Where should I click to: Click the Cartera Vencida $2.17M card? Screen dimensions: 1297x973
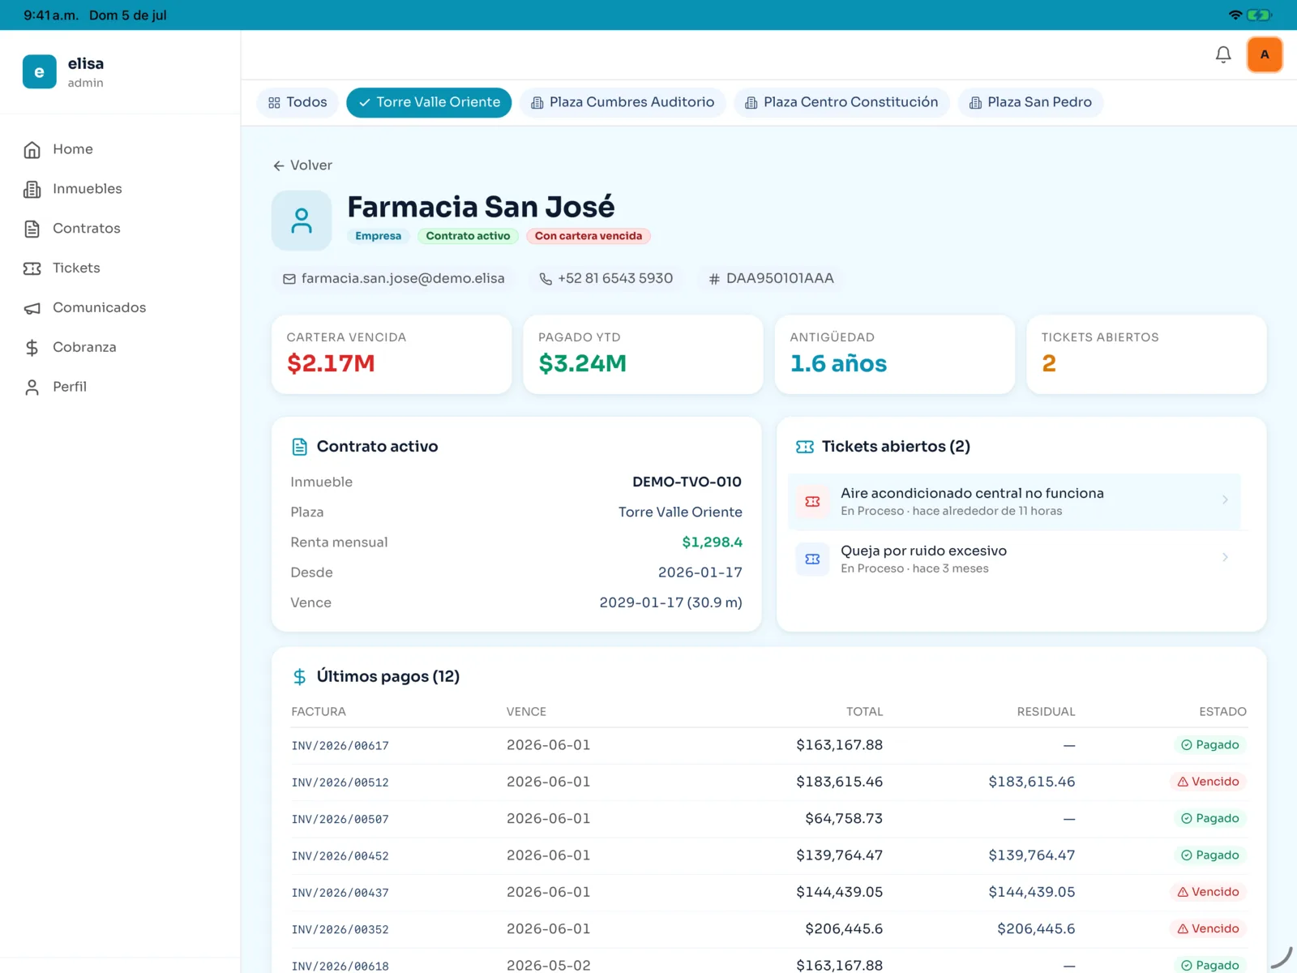392,354
